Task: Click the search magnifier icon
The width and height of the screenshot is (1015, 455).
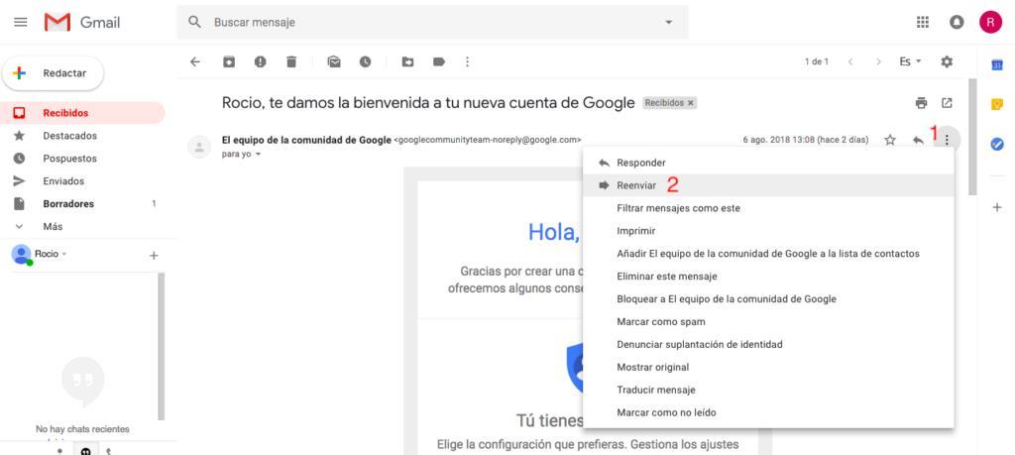Action: [x=194, y=22]
